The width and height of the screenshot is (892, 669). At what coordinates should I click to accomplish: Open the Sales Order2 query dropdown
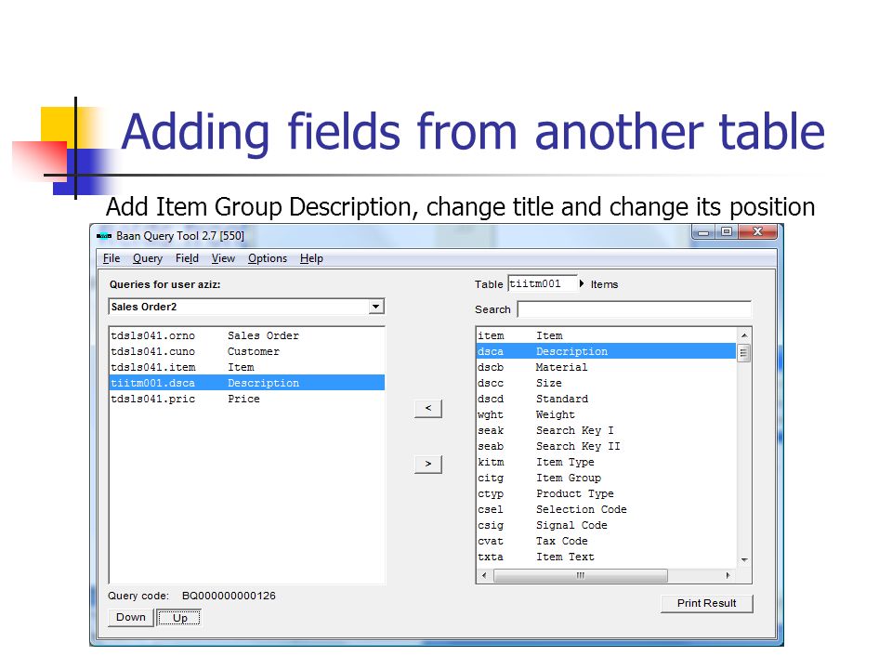coord(375,307)
